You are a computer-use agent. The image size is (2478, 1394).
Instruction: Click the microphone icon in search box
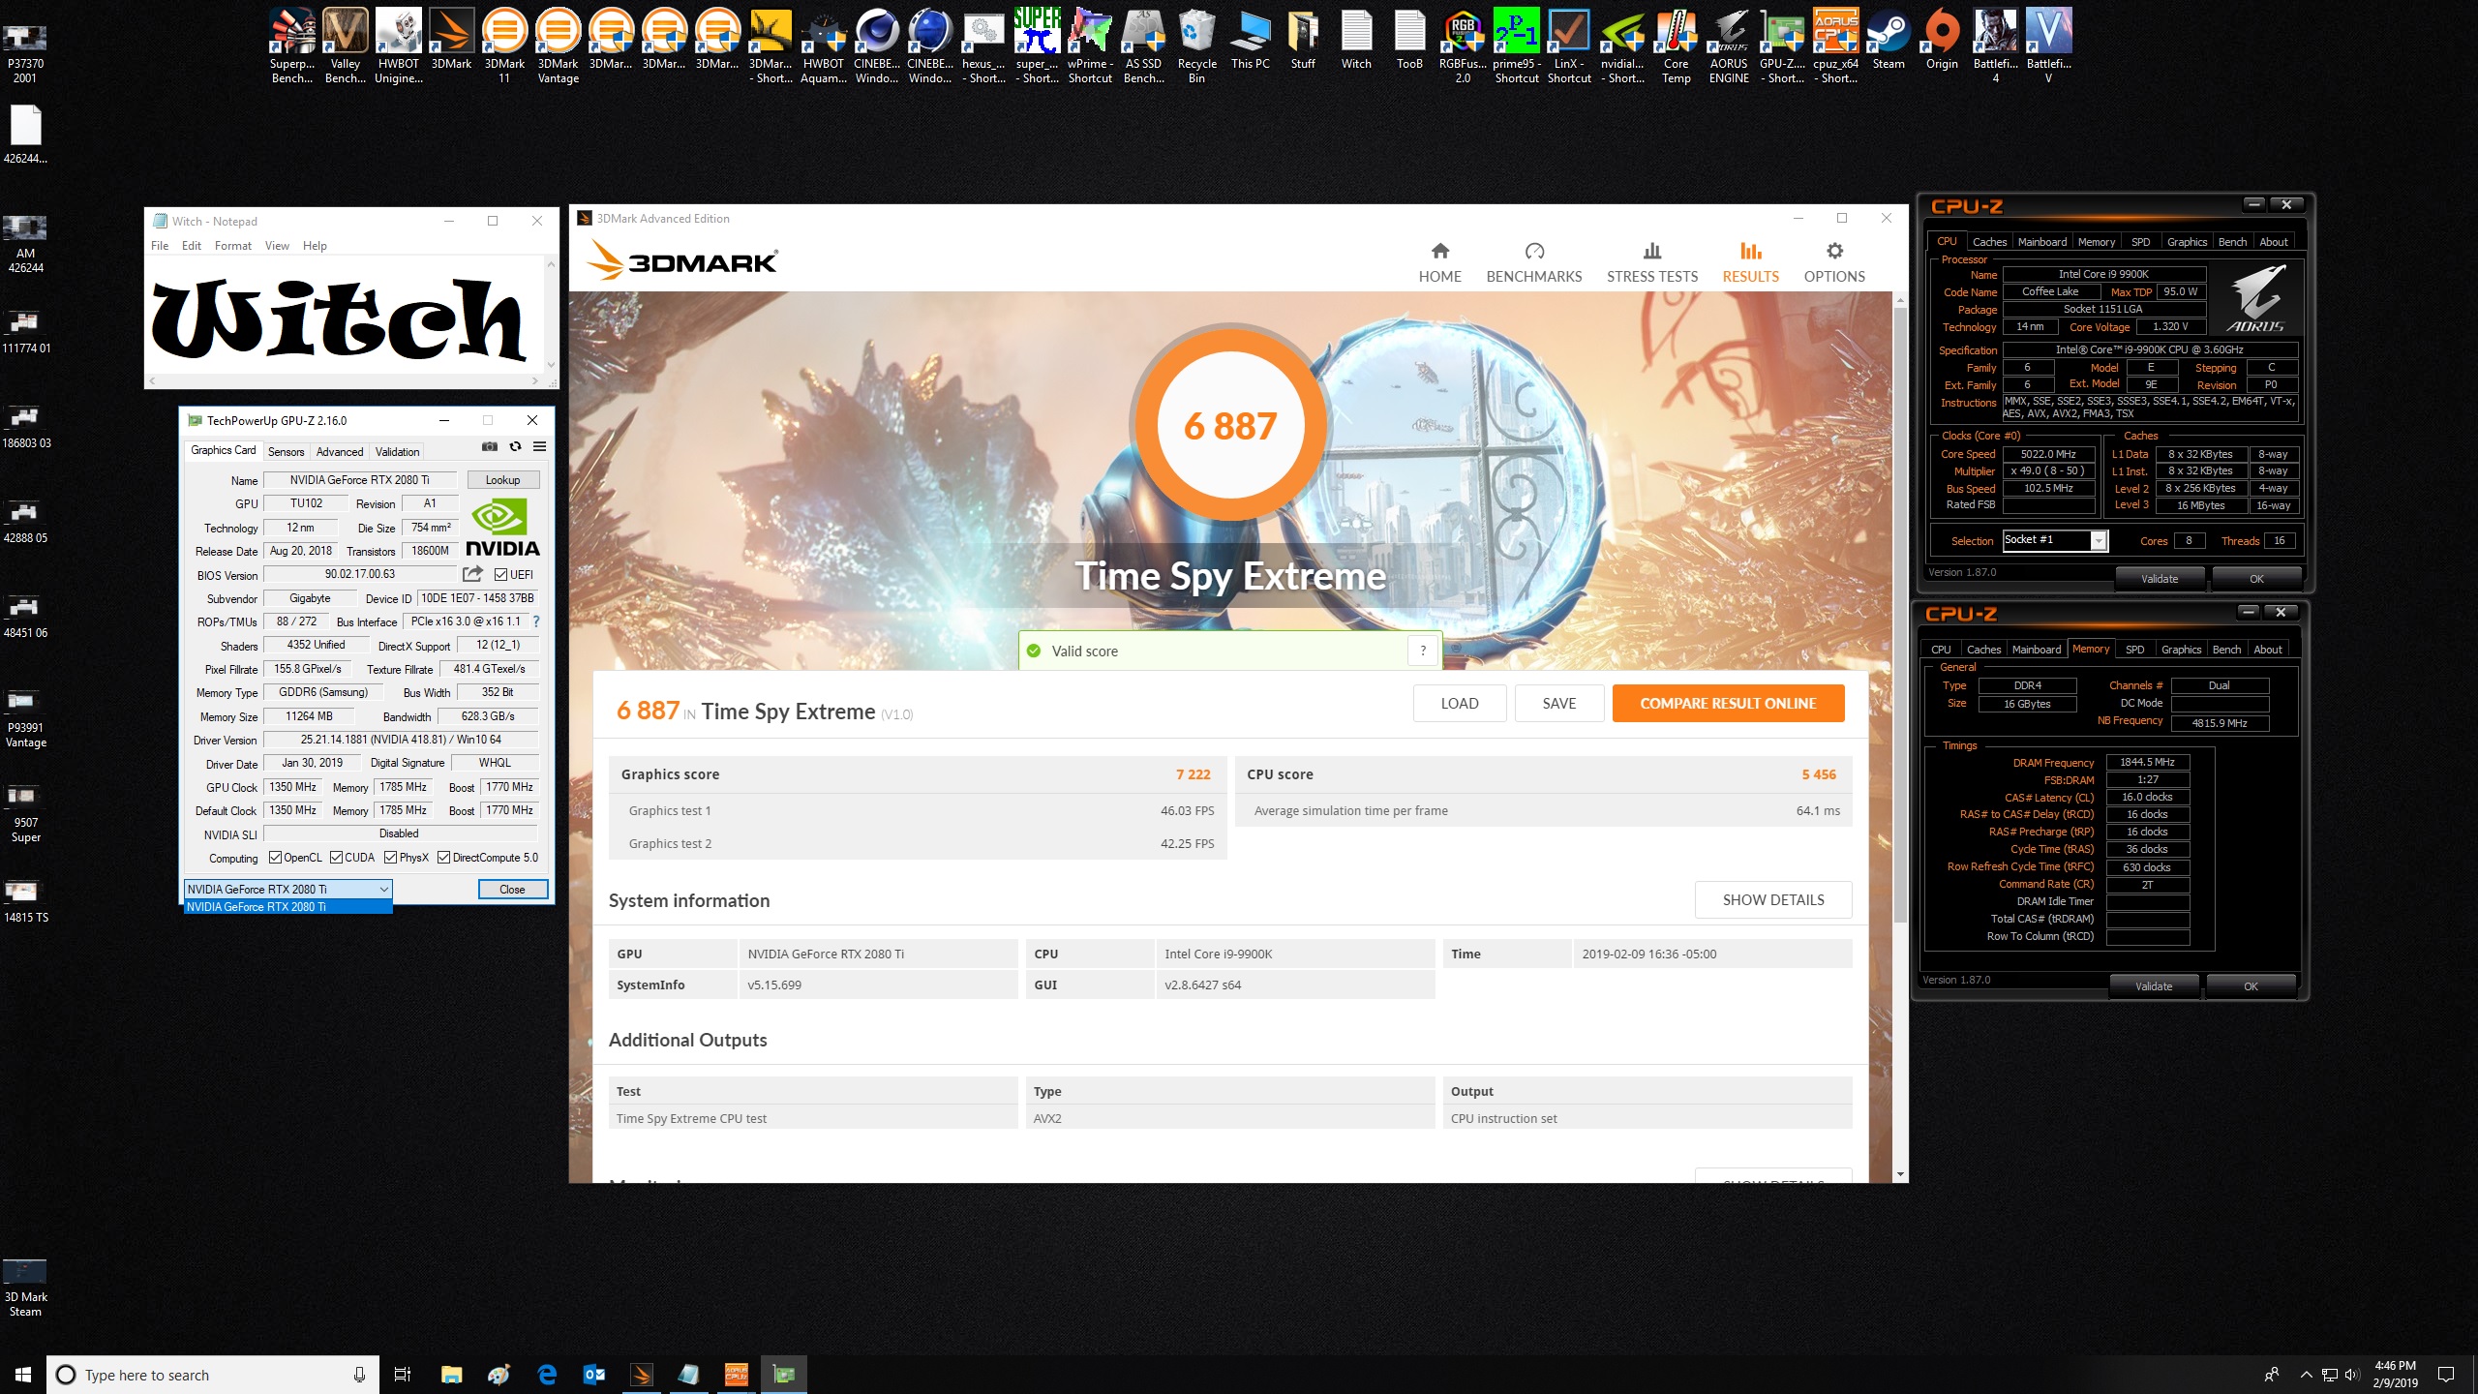tap(359, 1375)
